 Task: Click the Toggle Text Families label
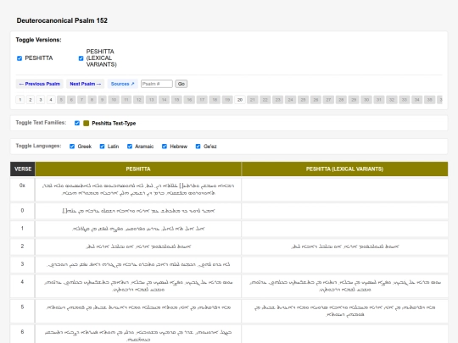(x=41, y=123)
